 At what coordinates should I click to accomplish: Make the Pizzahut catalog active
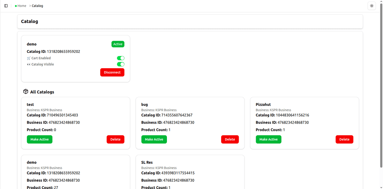coord(268,139)
